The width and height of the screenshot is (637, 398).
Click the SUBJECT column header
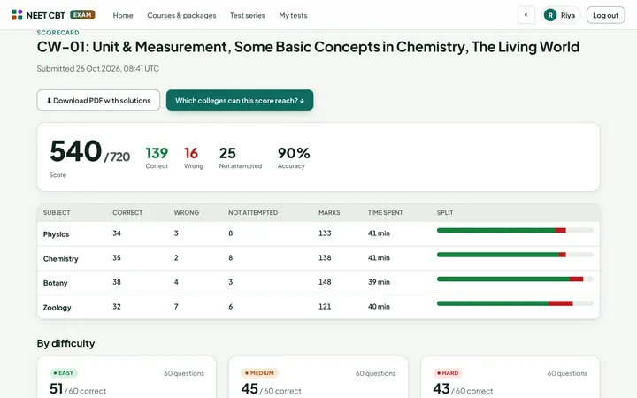click(x=57, y=212)
